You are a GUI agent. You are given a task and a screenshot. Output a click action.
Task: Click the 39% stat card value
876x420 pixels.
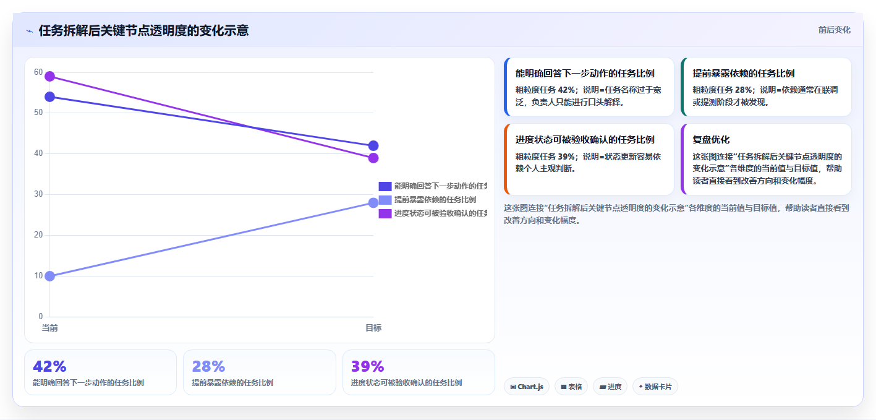(x=367, y=367)
